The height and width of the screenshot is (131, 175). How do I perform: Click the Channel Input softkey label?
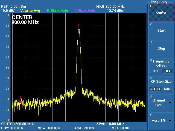159,102
